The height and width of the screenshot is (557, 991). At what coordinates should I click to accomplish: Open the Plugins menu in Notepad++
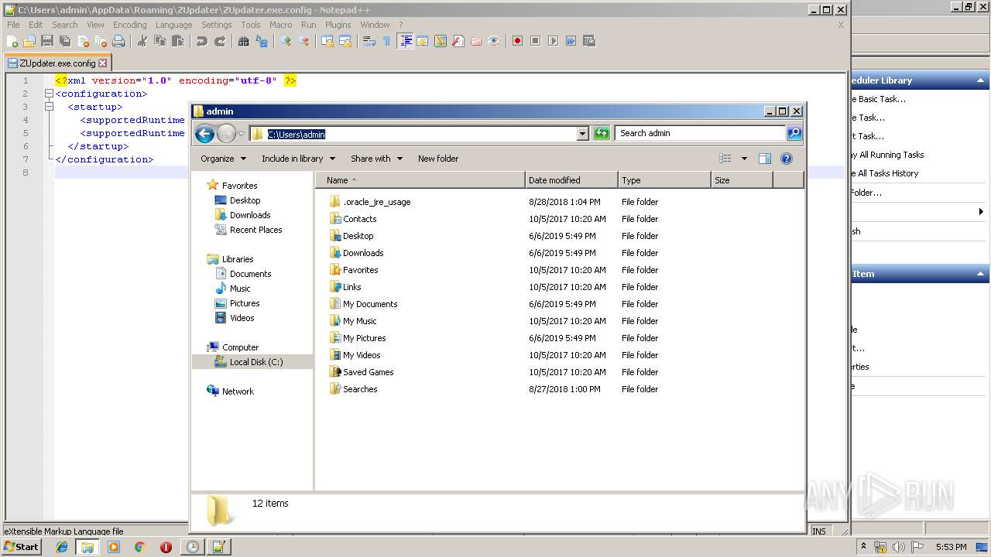(x=338, y=25)
